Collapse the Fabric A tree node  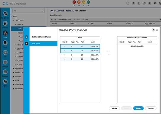(15, 24)
